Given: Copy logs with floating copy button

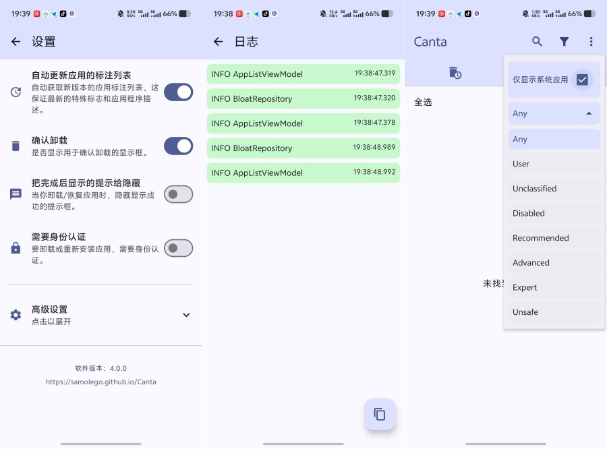Looking at the screenshot, I should tap(380, 414).
